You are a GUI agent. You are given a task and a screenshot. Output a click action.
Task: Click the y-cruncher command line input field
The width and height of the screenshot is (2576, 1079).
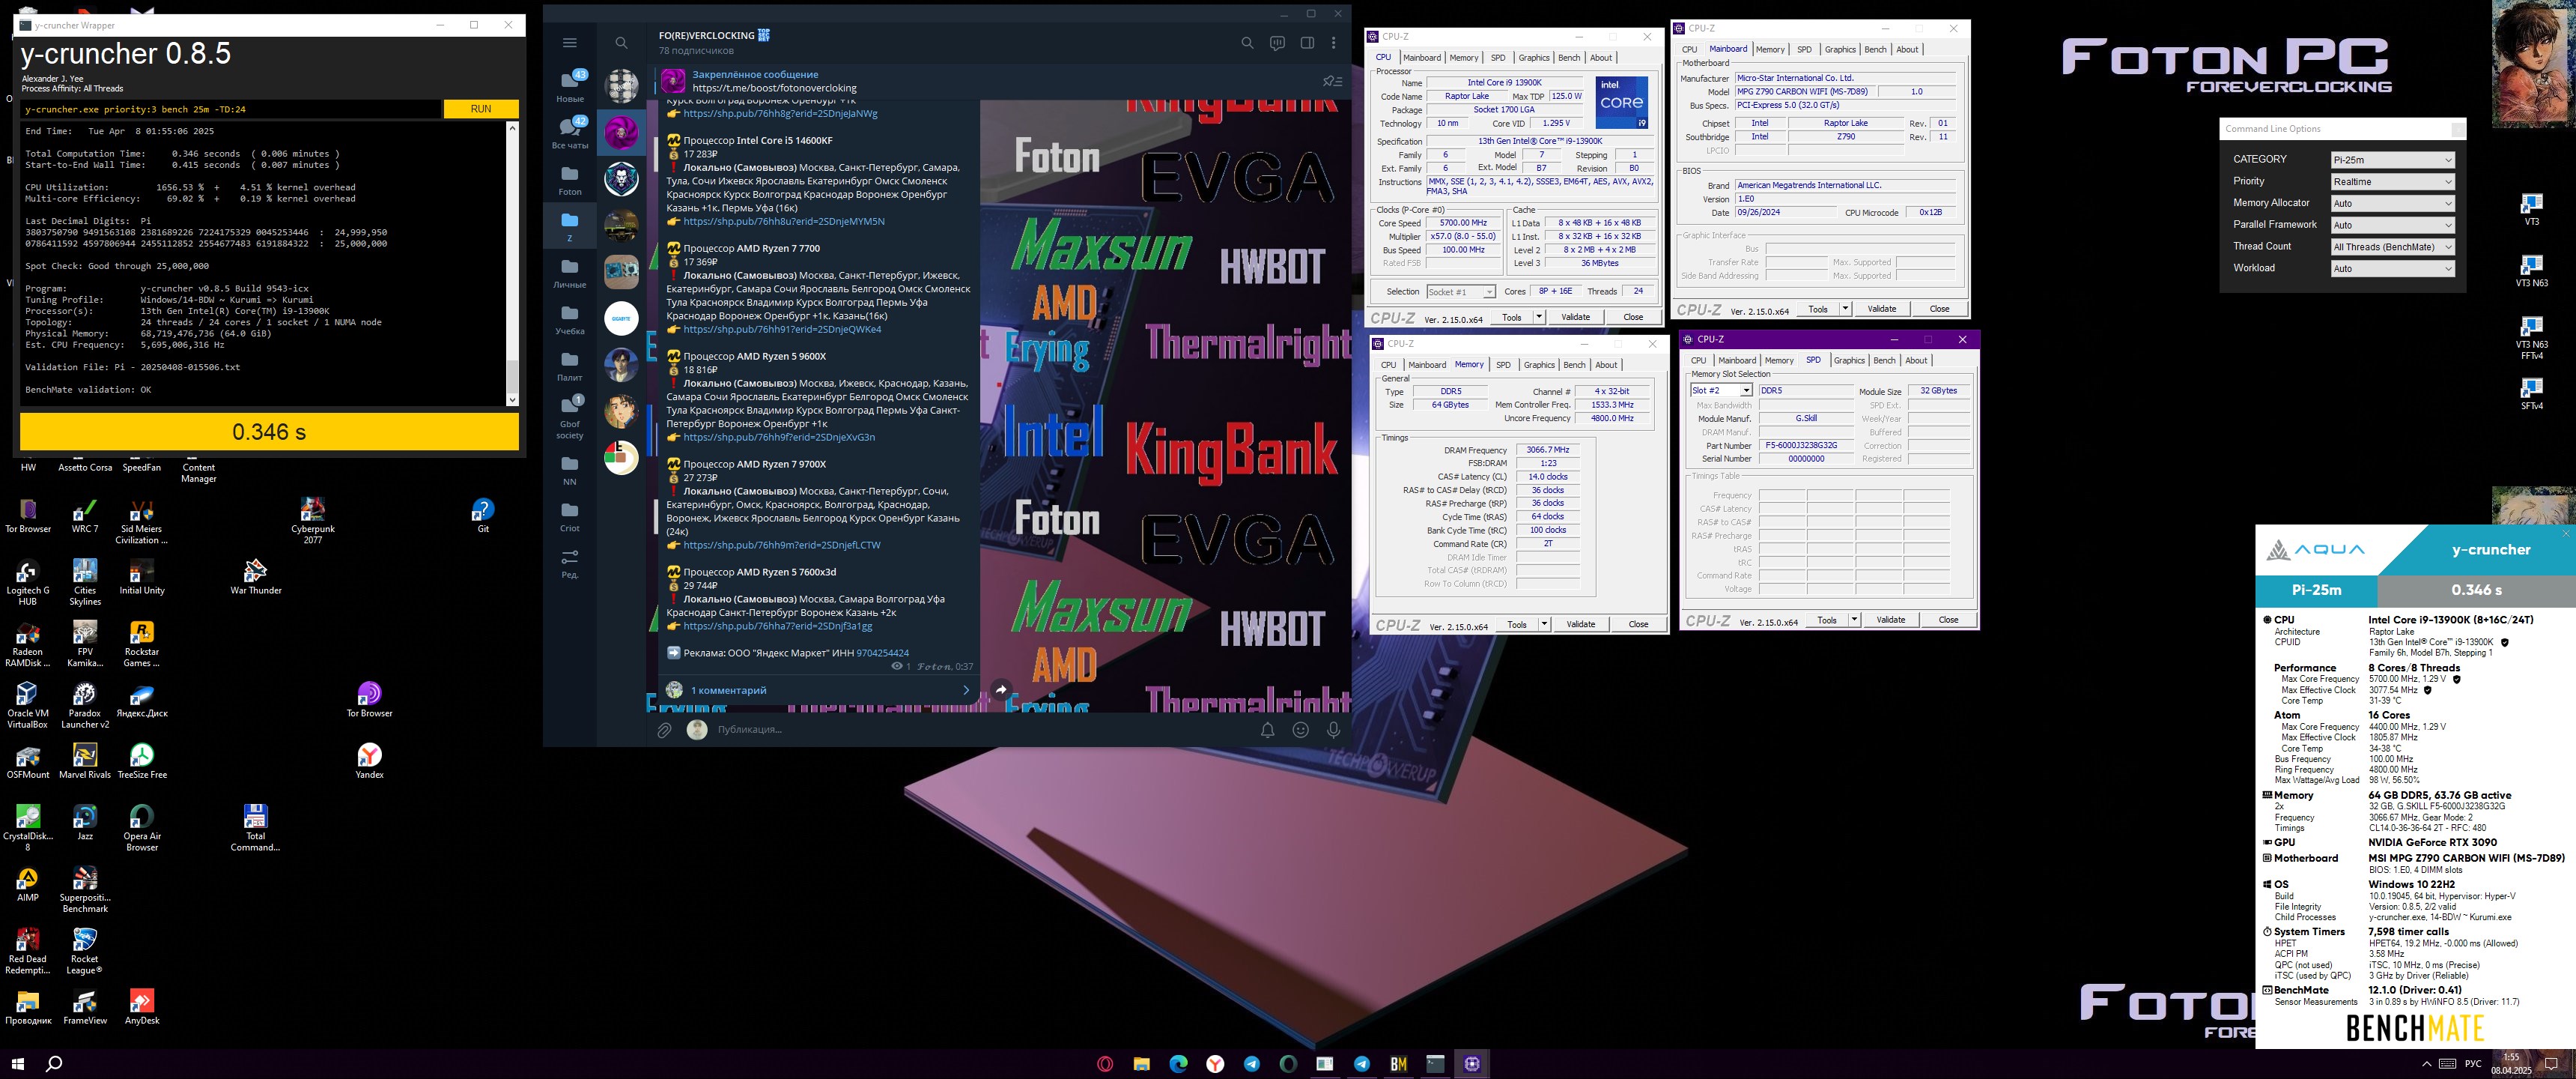[231, 109]
